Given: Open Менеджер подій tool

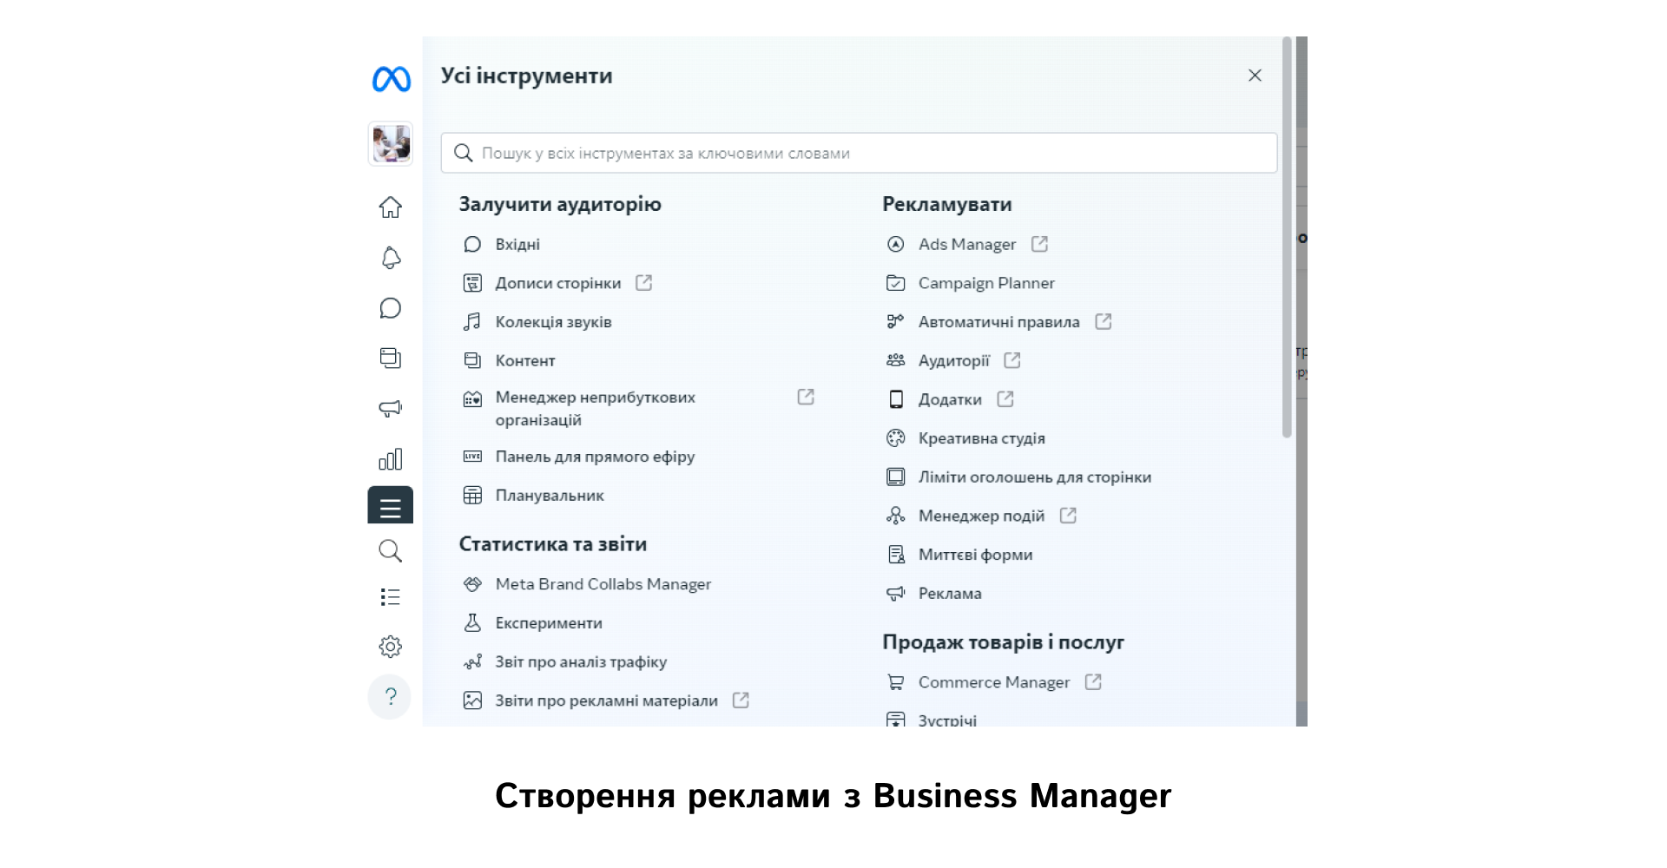Looking at the screenshot, I should pos(981,516).
